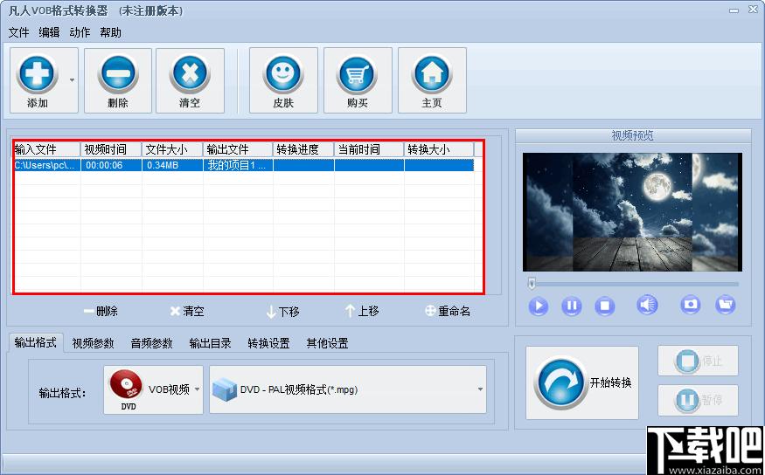Click 清空 below the file list
Viewport: 765px width, 475px height.
[x=187, y=312]
